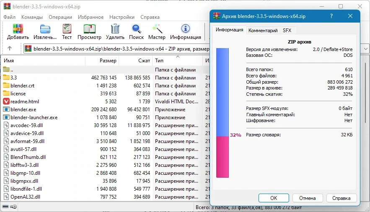This screenshot has height=212, width=370.
Task: Open the Команды menu
Action: point(32,17)
